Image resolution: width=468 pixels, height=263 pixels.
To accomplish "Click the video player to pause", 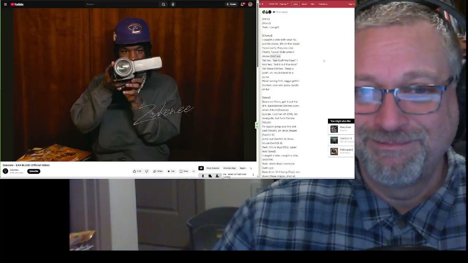I will (128, 85).
